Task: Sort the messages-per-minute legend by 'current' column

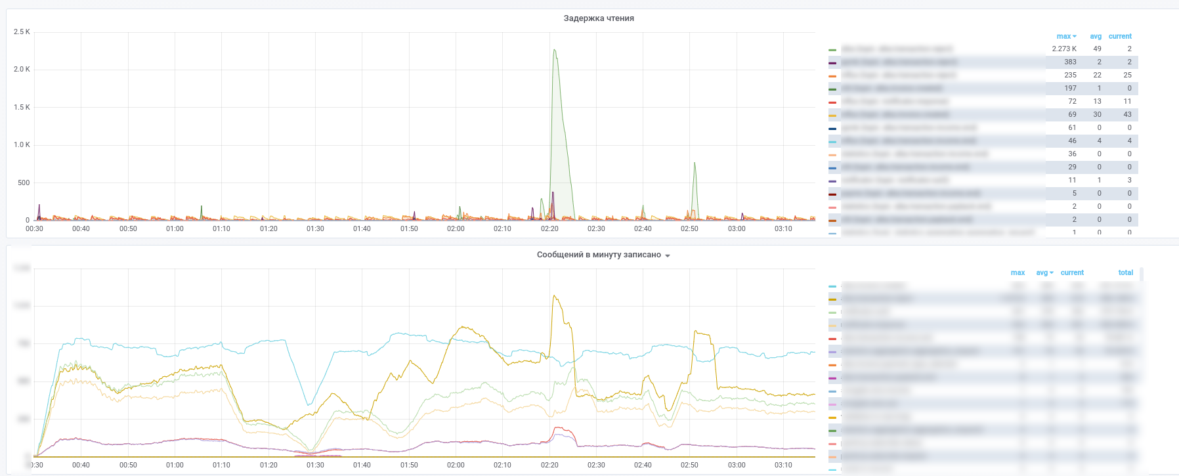Action: (1072, 272)
